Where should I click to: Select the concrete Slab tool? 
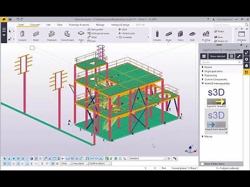click(192, 36)
